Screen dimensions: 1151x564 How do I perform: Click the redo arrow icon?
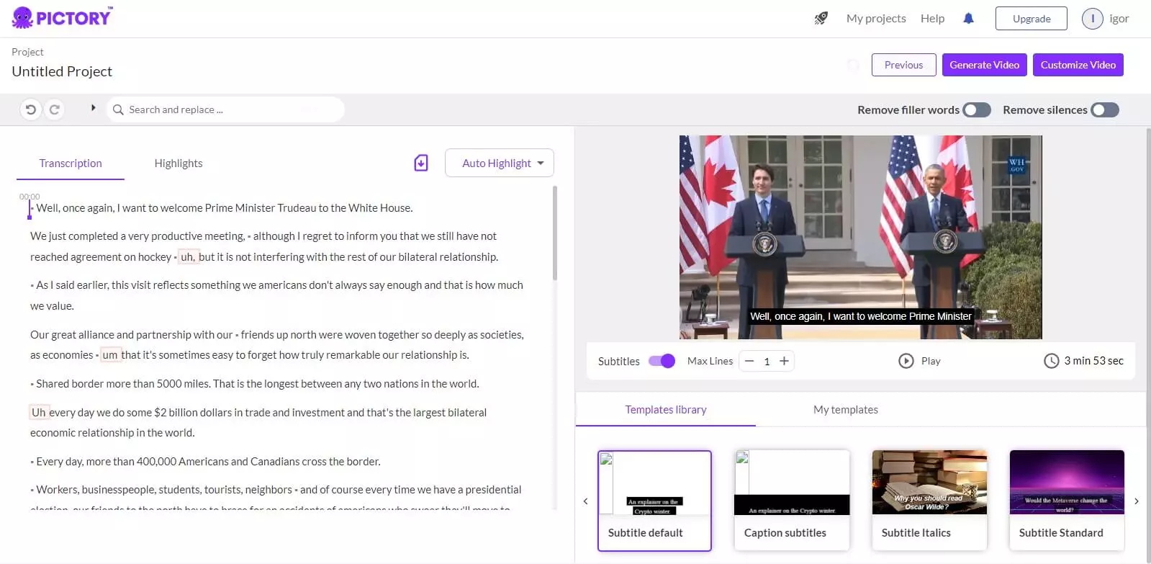pos(54,109)
